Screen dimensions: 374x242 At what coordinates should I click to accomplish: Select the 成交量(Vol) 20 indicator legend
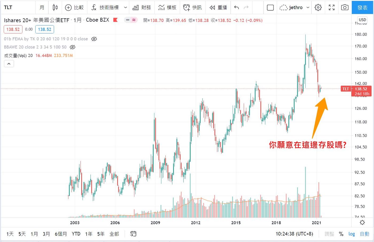click(18, 55)
